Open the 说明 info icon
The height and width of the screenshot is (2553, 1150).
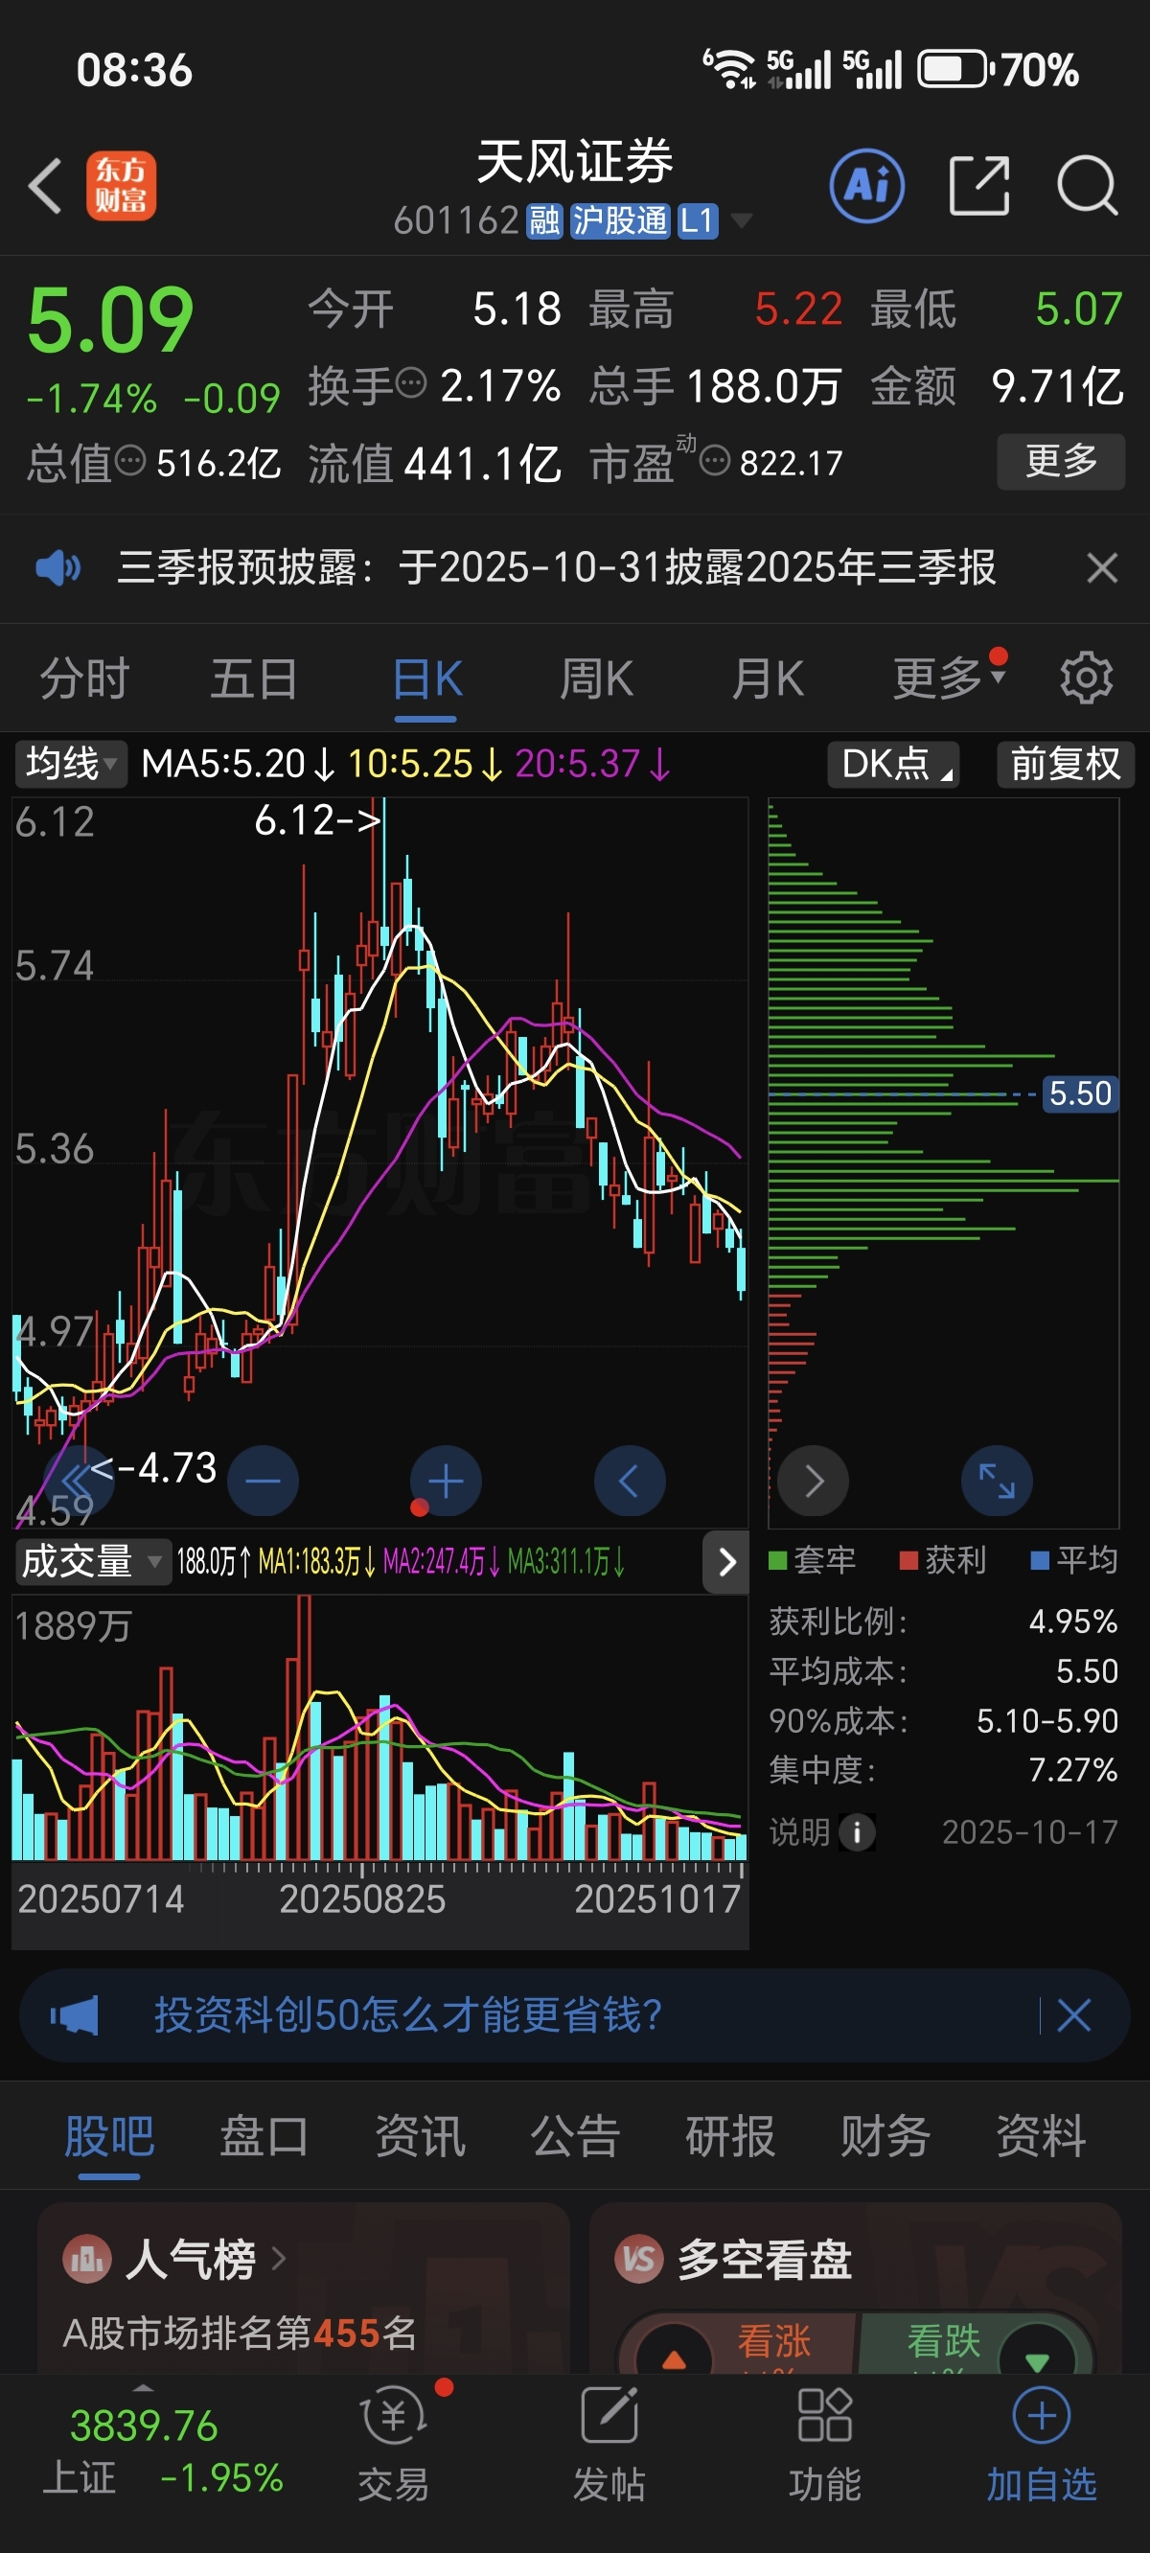coord(858,1831)
